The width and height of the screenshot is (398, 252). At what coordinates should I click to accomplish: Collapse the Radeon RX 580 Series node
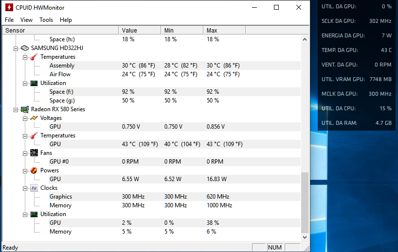point(16,109)
